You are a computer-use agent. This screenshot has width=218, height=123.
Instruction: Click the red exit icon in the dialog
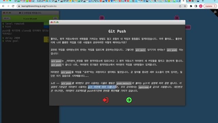click(x=106, y=100)
